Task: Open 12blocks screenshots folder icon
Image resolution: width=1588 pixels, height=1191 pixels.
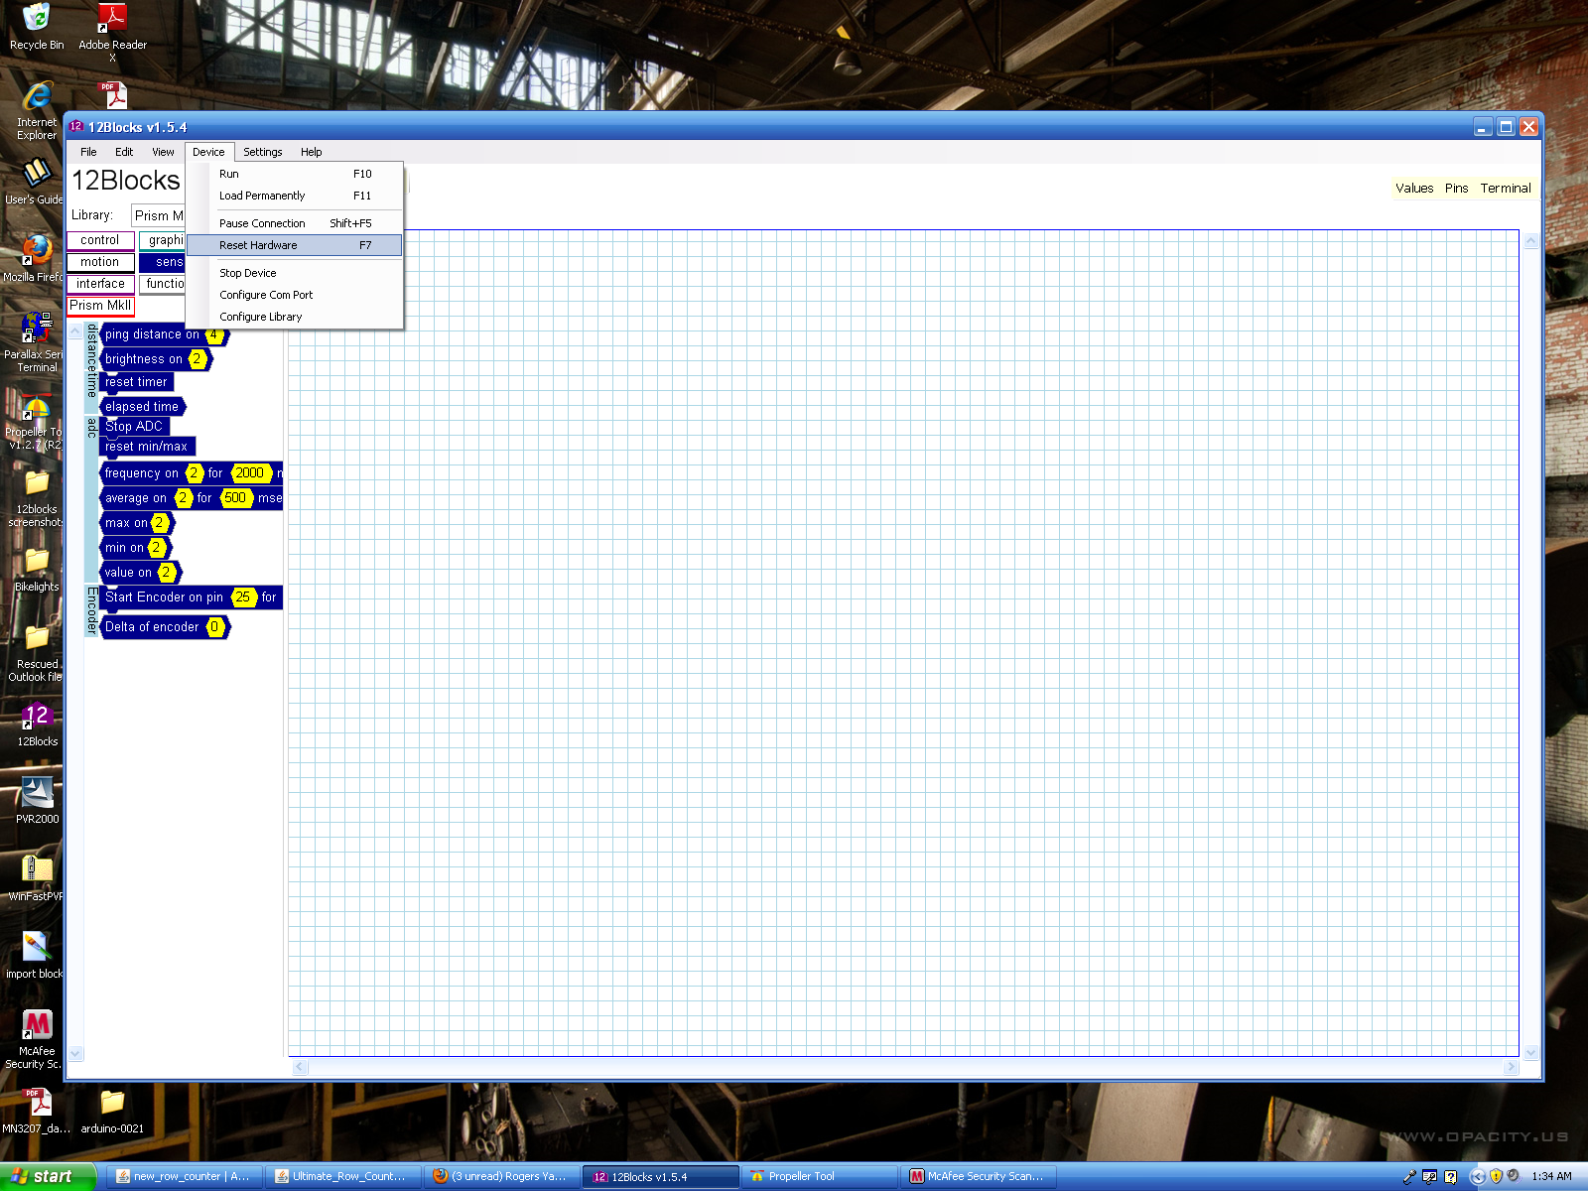Action: coord(37,497)
